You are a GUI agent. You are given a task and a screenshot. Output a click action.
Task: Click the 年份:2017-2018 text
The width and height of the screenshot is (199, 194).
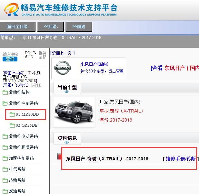point(116,120)
